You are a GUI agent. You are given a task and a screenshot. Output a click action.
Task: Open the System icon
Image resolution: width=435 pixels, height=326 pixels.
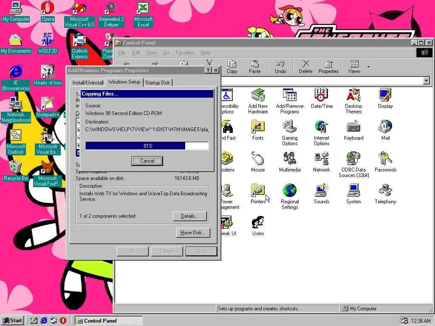click(x=353, y=194)
